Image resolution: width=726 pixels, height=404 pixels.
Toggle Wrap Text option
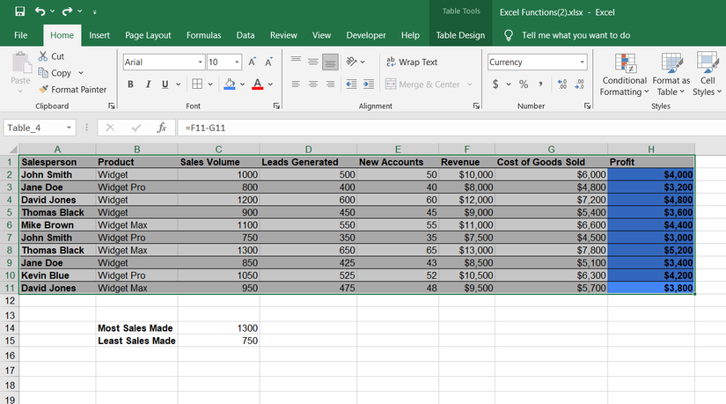point(411,62)
